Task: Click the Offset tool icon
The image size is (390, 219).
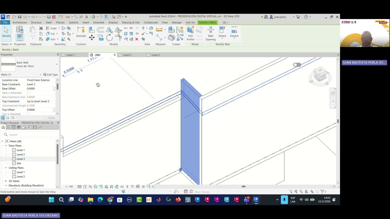Action: (x=101, y=30)
